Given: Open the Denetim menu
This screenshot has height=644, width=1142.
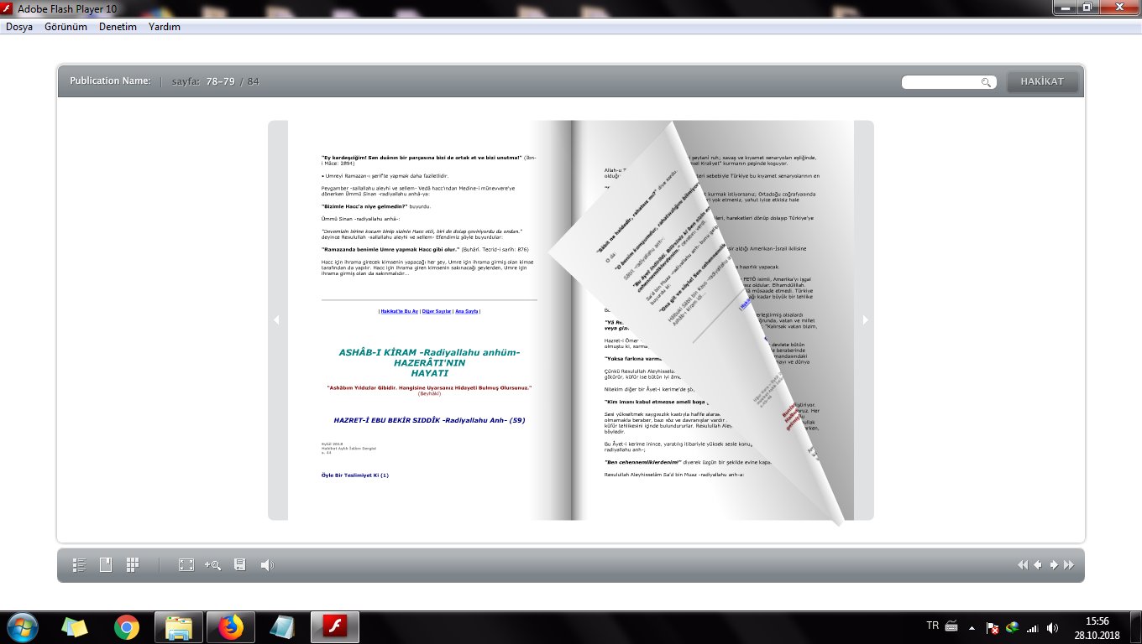Looking at the screenshot, I should coord(118,27).
